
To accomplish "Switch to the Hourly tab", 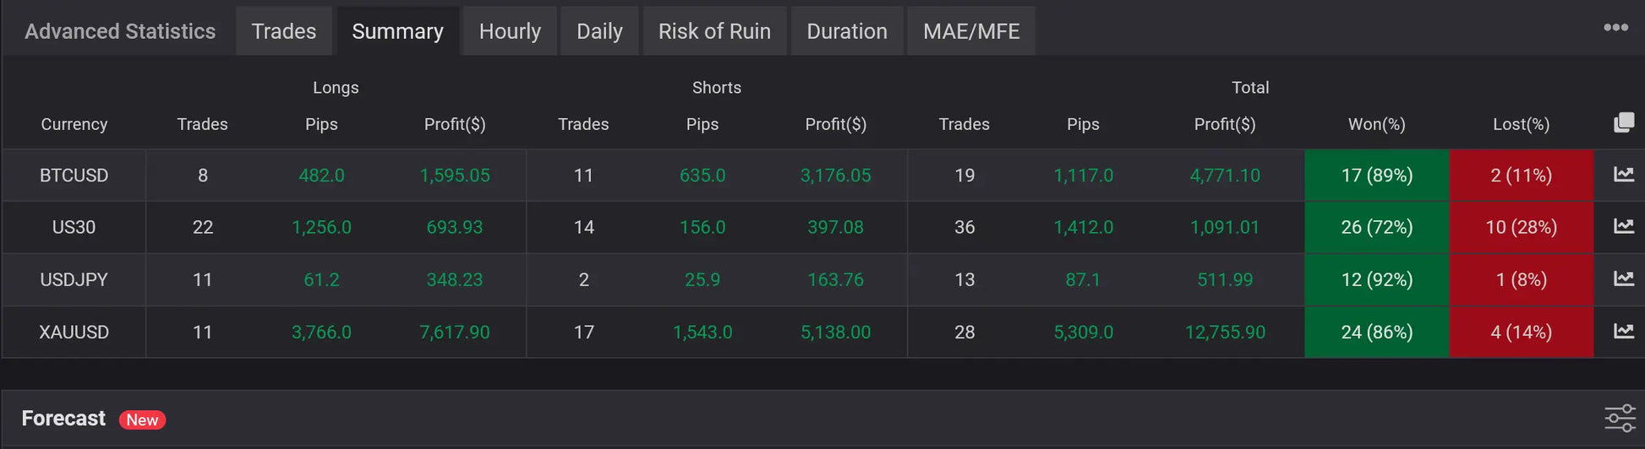I will 510,31.
